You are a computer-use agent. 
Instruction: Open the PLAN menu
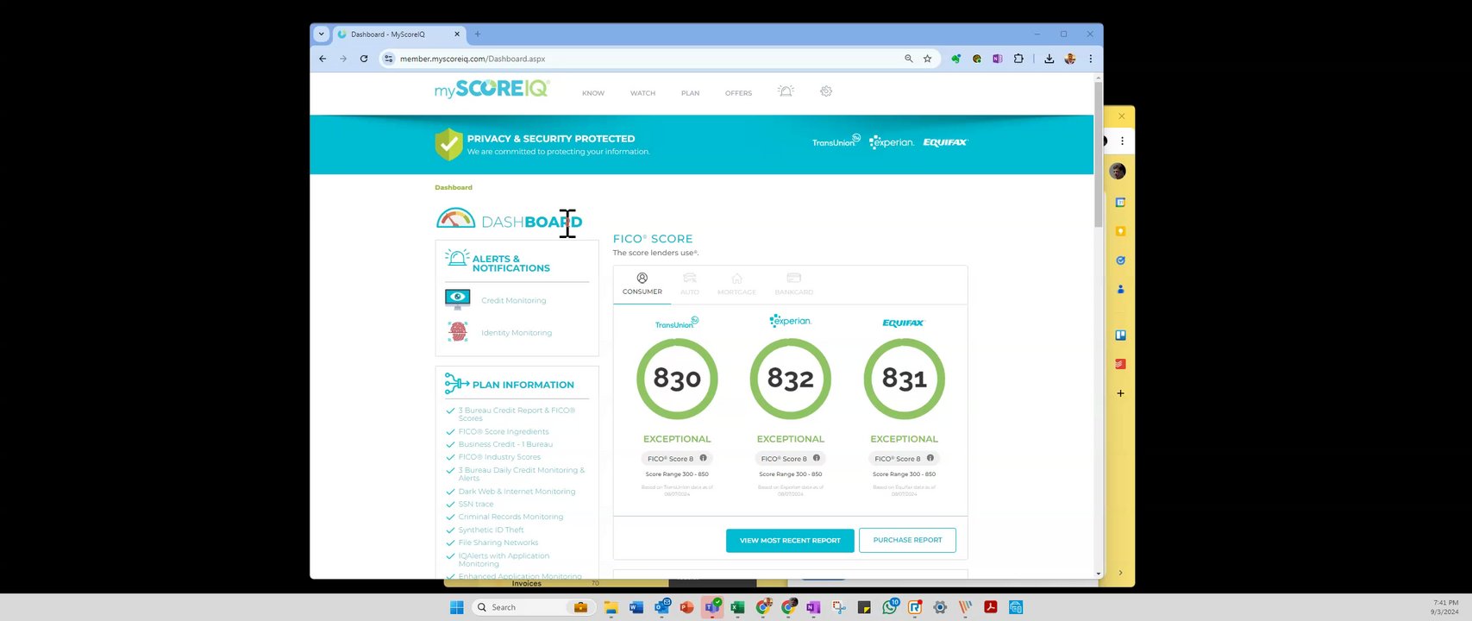(690, 93)
